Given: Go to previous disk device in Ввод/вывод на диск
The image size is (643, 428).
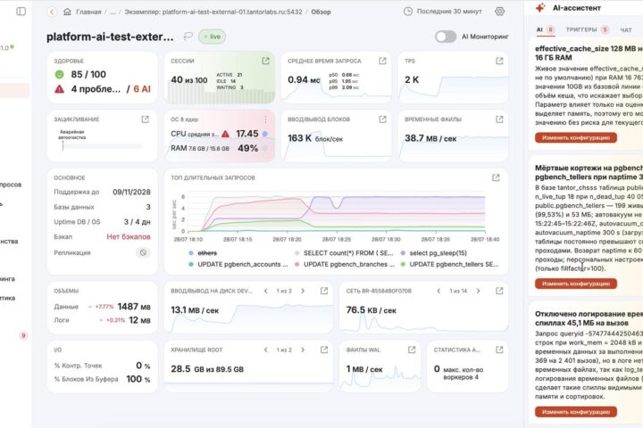Looking at the screenshot, I should click(x=266, y=291).
